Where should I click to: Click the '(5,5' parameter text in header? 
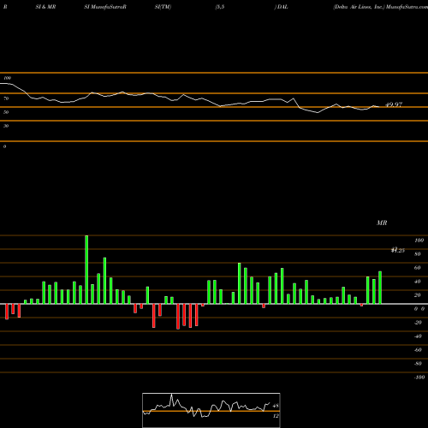(220, 7)
